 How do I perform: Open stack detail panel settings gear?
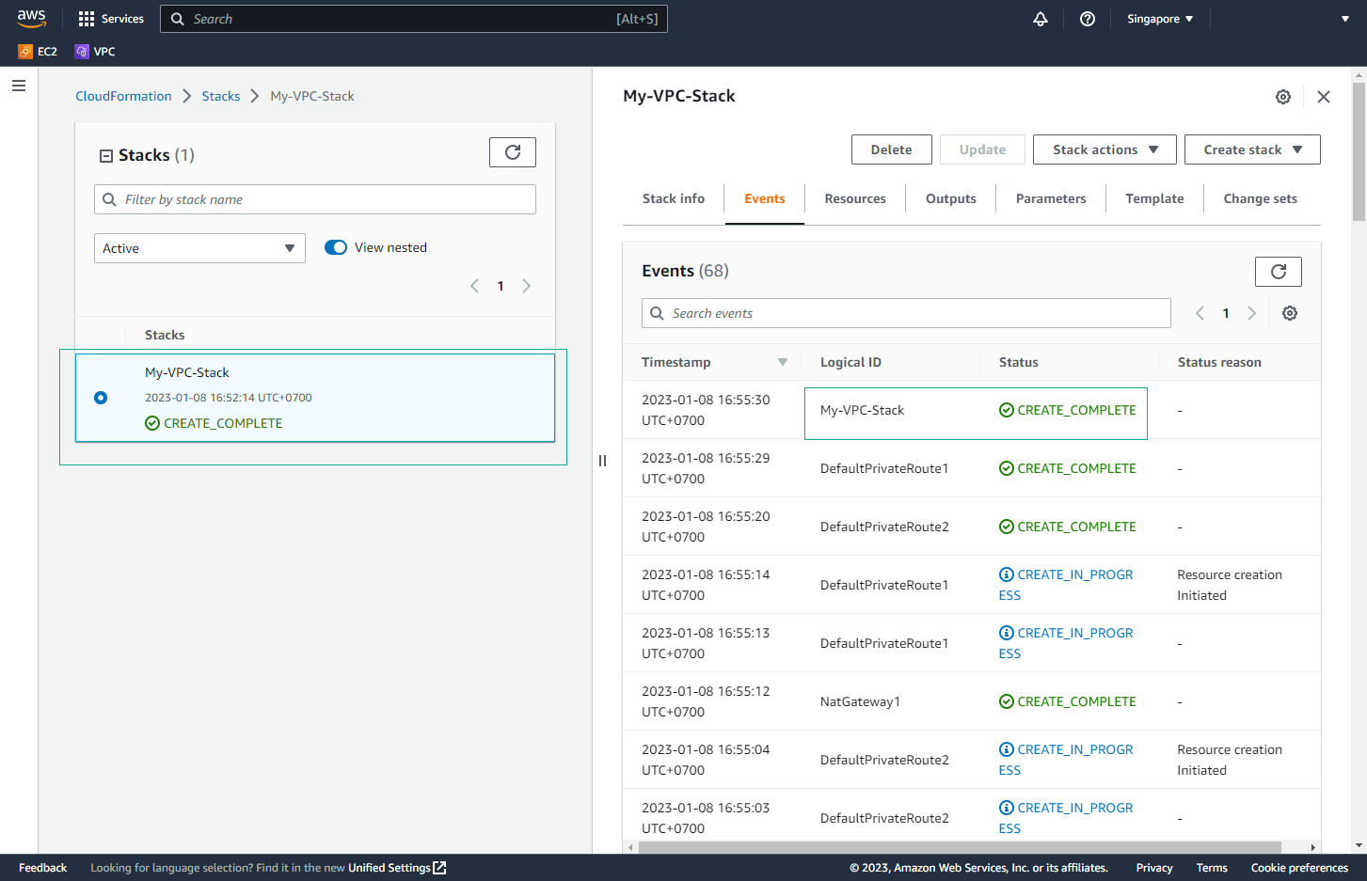pyautogui.click(x=1283, y=97)
